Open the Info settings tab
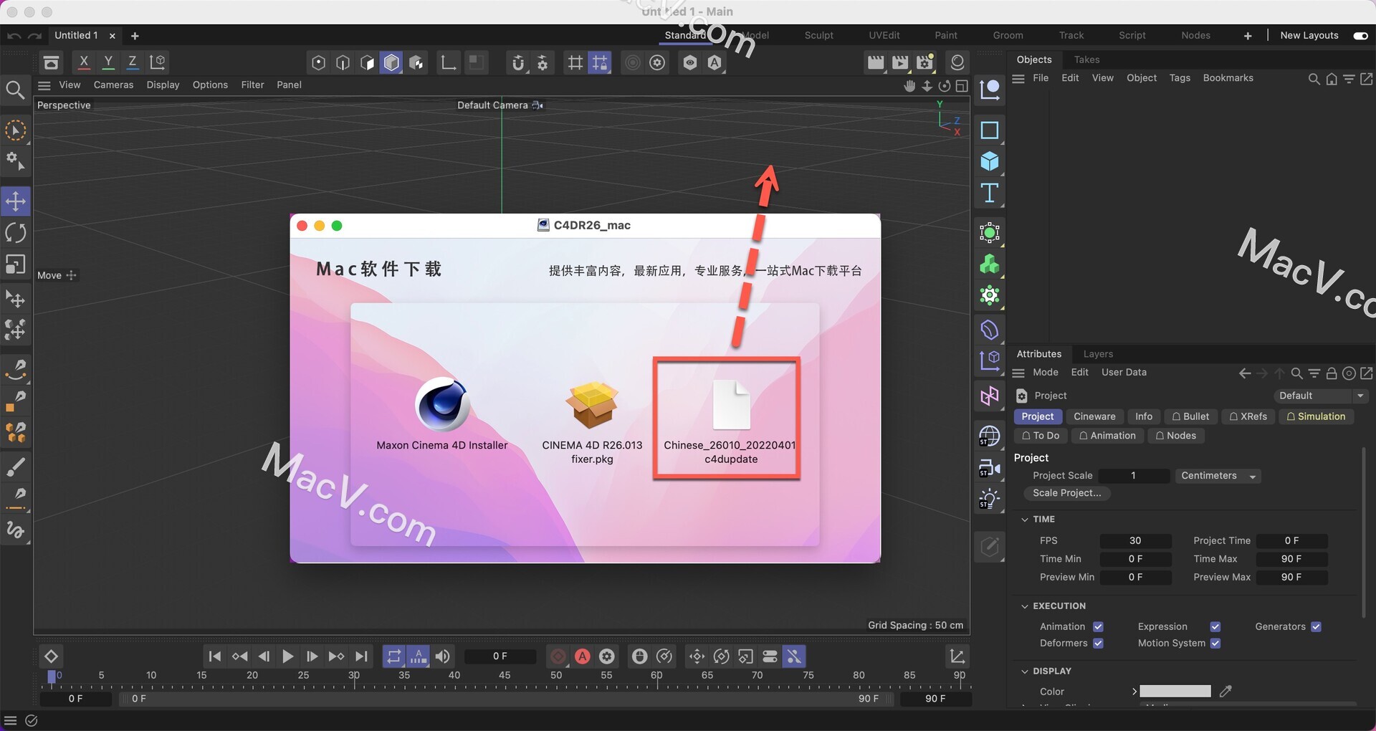Viewport: 1376px width, 731px height. [1144, 416]
